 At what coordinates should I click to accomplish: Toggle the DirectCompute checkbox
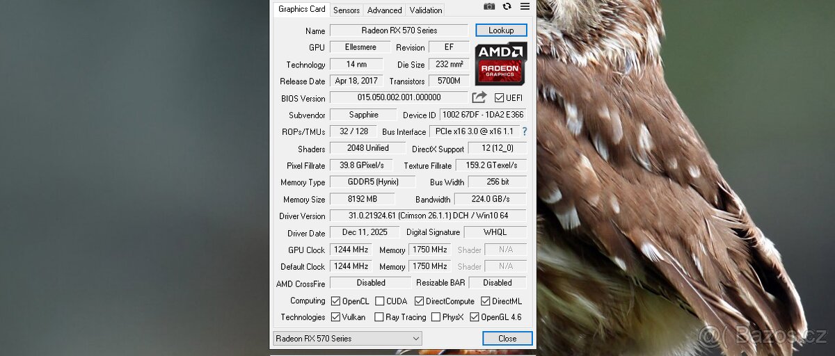click(420, 301)
